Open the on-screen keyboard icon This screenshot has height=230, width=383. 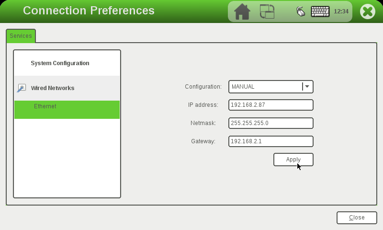(x=320, y=11)
